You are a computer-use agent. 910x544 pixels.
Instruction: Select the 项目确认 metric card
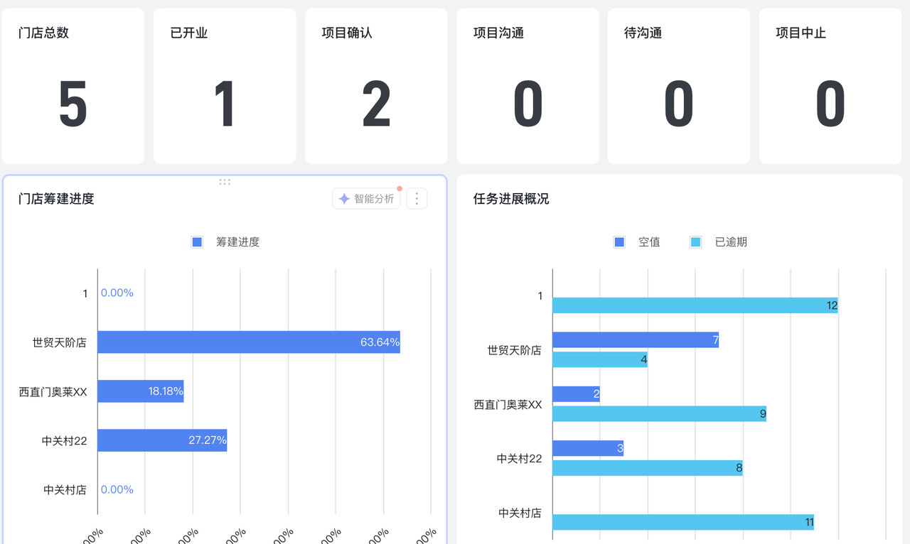[x=376, y=86]
